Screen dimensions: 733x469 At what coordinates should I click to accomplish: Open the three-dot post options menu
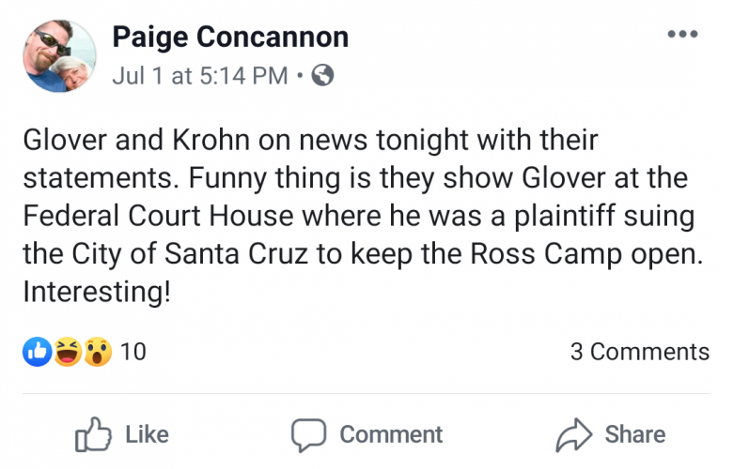pos(682,35)
